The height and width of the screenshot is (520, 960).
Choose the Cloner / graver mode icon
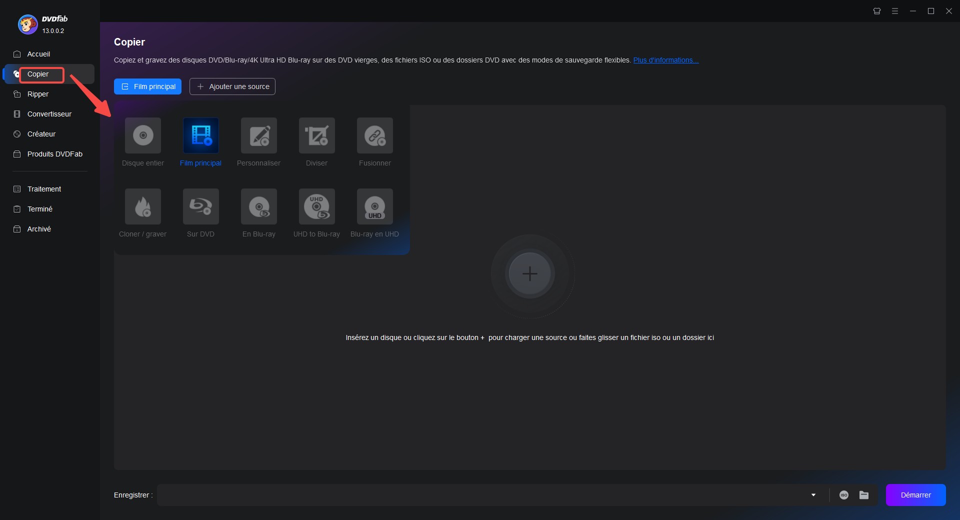tap(143, 206)
